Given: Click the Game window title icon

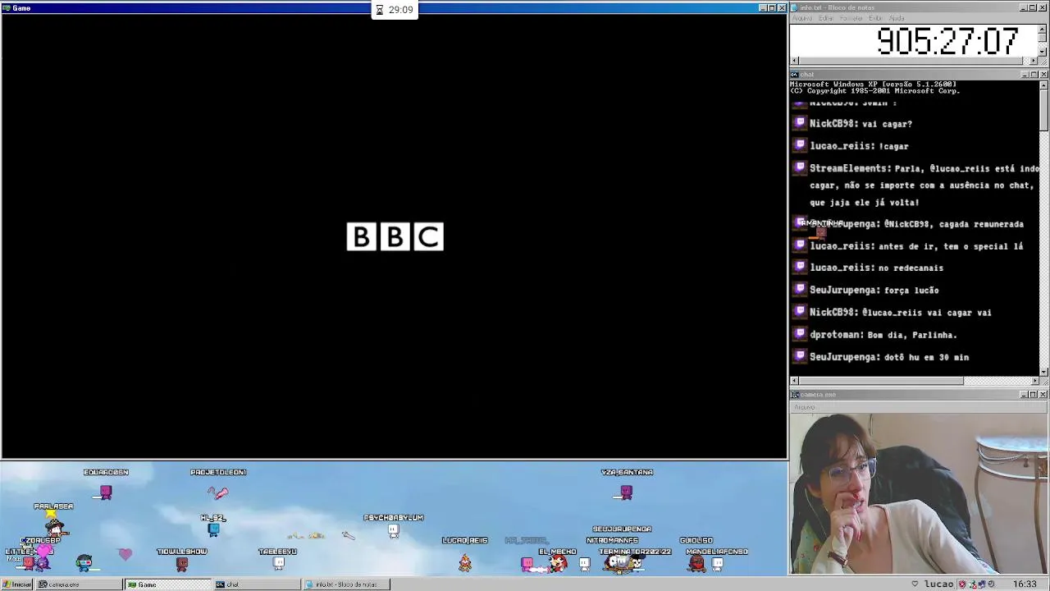Looking at the screenshot, I should point(7,8).
